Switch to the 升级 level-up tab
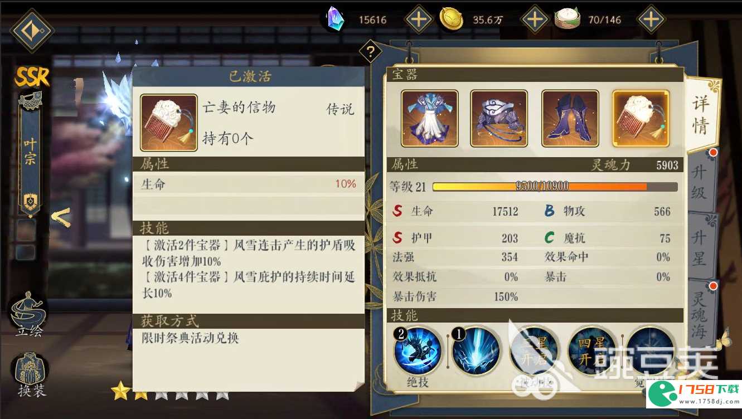The width and height of the screenshot is (742, 419). click(x=700, y=182)
